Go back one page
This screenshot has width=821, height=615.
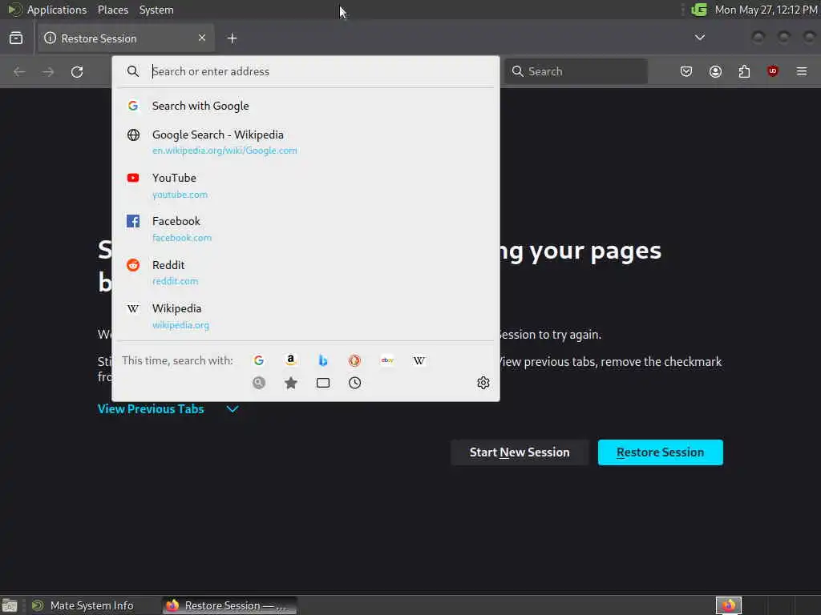(x=19, y=71)
